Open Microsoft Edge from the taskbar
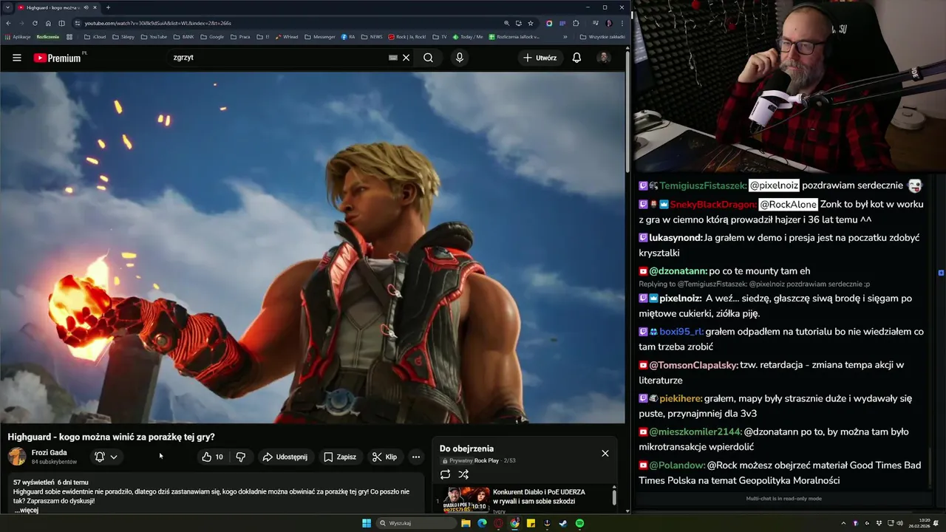This screenshot has width=946, height=532. 482,523
